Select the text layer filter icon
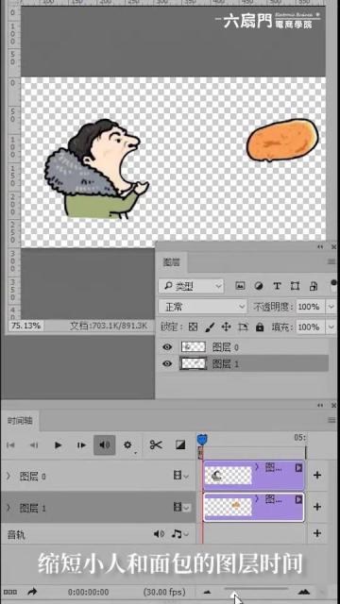 tap(277, 286)
